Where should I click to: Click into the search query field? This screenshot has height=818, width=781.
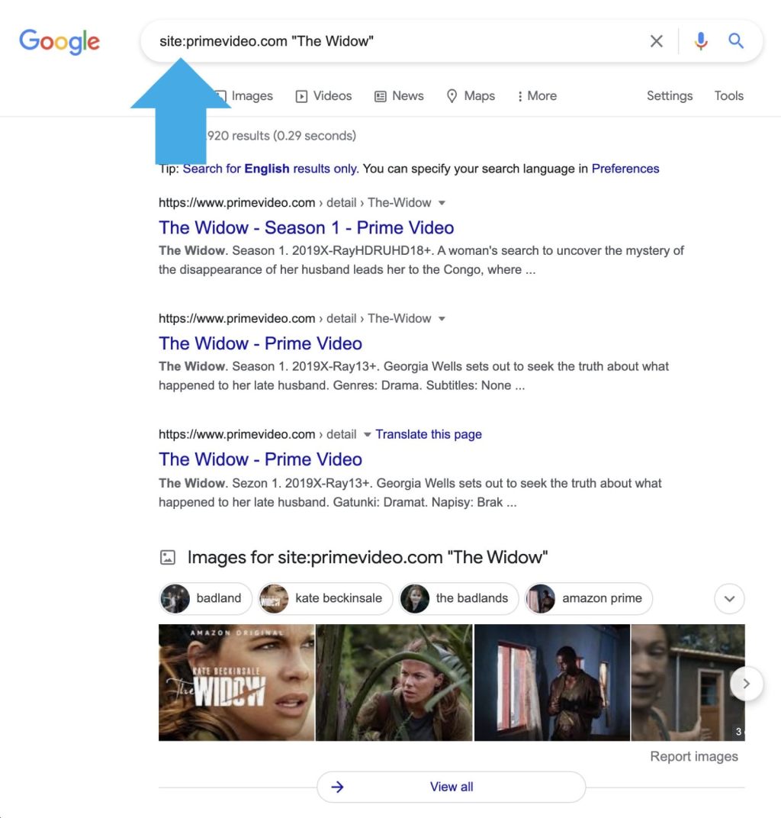[397, 41]
